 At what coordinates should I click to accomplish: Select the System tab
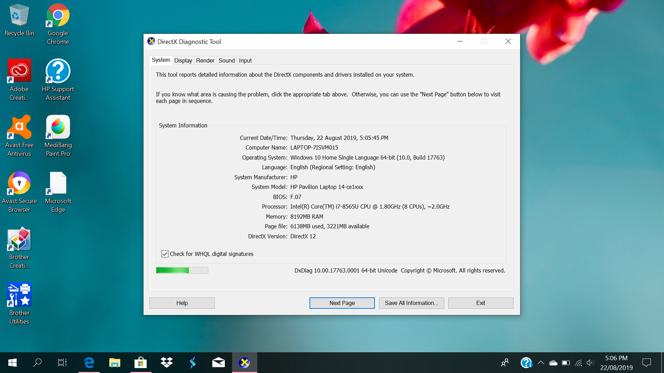[161, 60]
